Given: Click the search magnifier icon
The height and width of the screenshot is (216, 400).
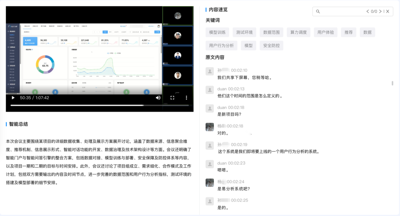Looking at the screenshot, I should click(x=318, y=11).
